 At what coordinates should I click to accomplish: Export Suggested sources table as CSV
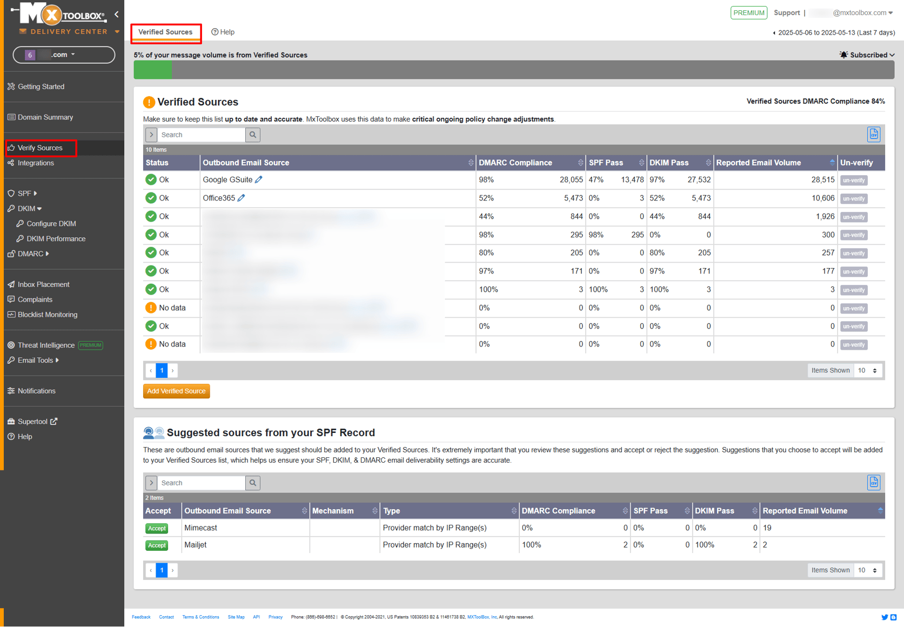coord(873,483)
